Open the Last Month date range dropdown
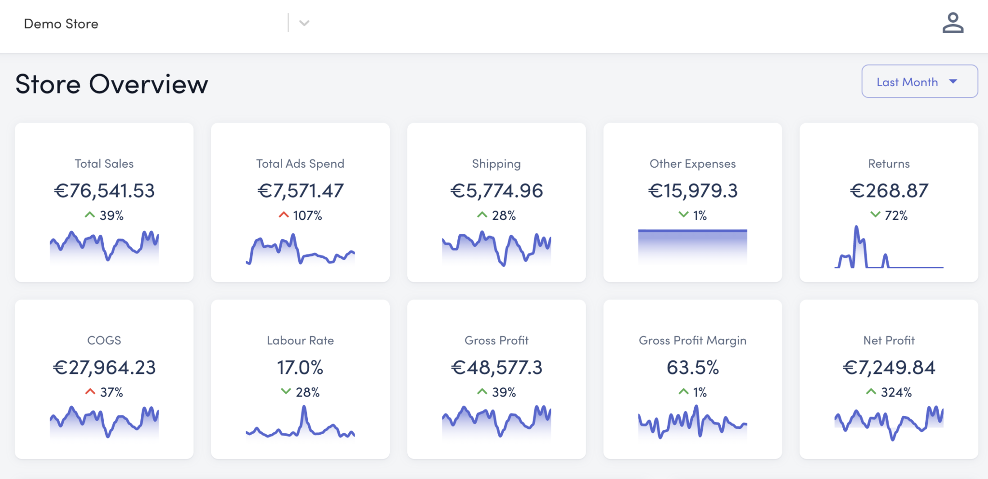 (x=919, y=82)
